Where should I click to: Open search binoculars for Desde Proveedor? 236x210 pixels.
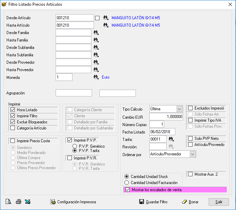tap(96, 62)
